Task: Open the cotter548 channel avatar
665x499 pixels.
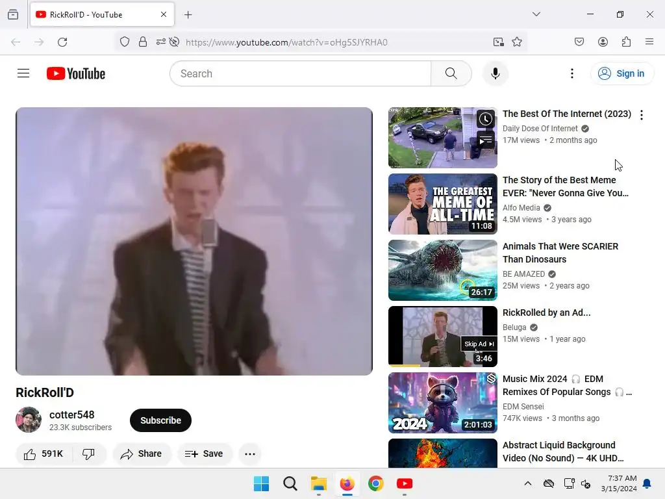Action: coord(29,420)
